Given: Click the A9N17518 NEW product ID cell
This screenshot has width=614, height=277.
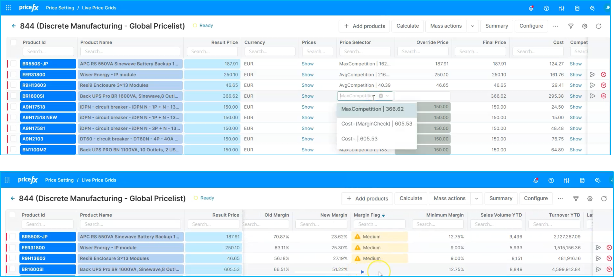Looking at the screenshot, I should coord(48,118).
